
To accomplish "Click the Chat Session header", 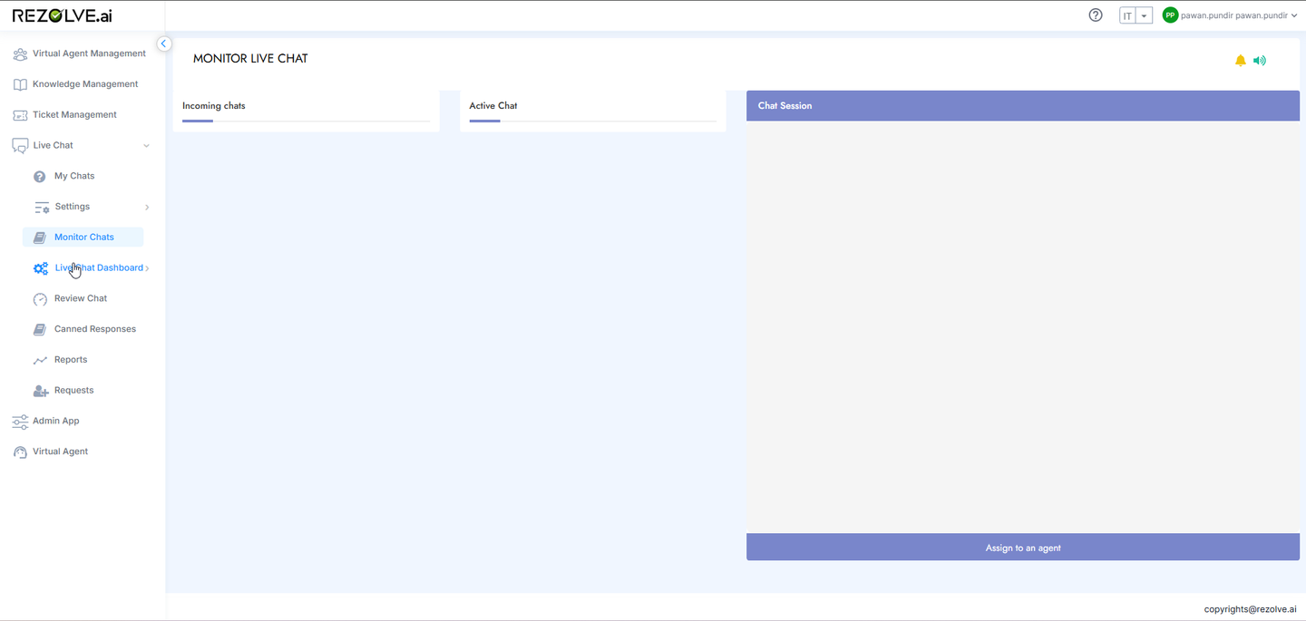I will pyautogui.click(x=1023, y=106).
